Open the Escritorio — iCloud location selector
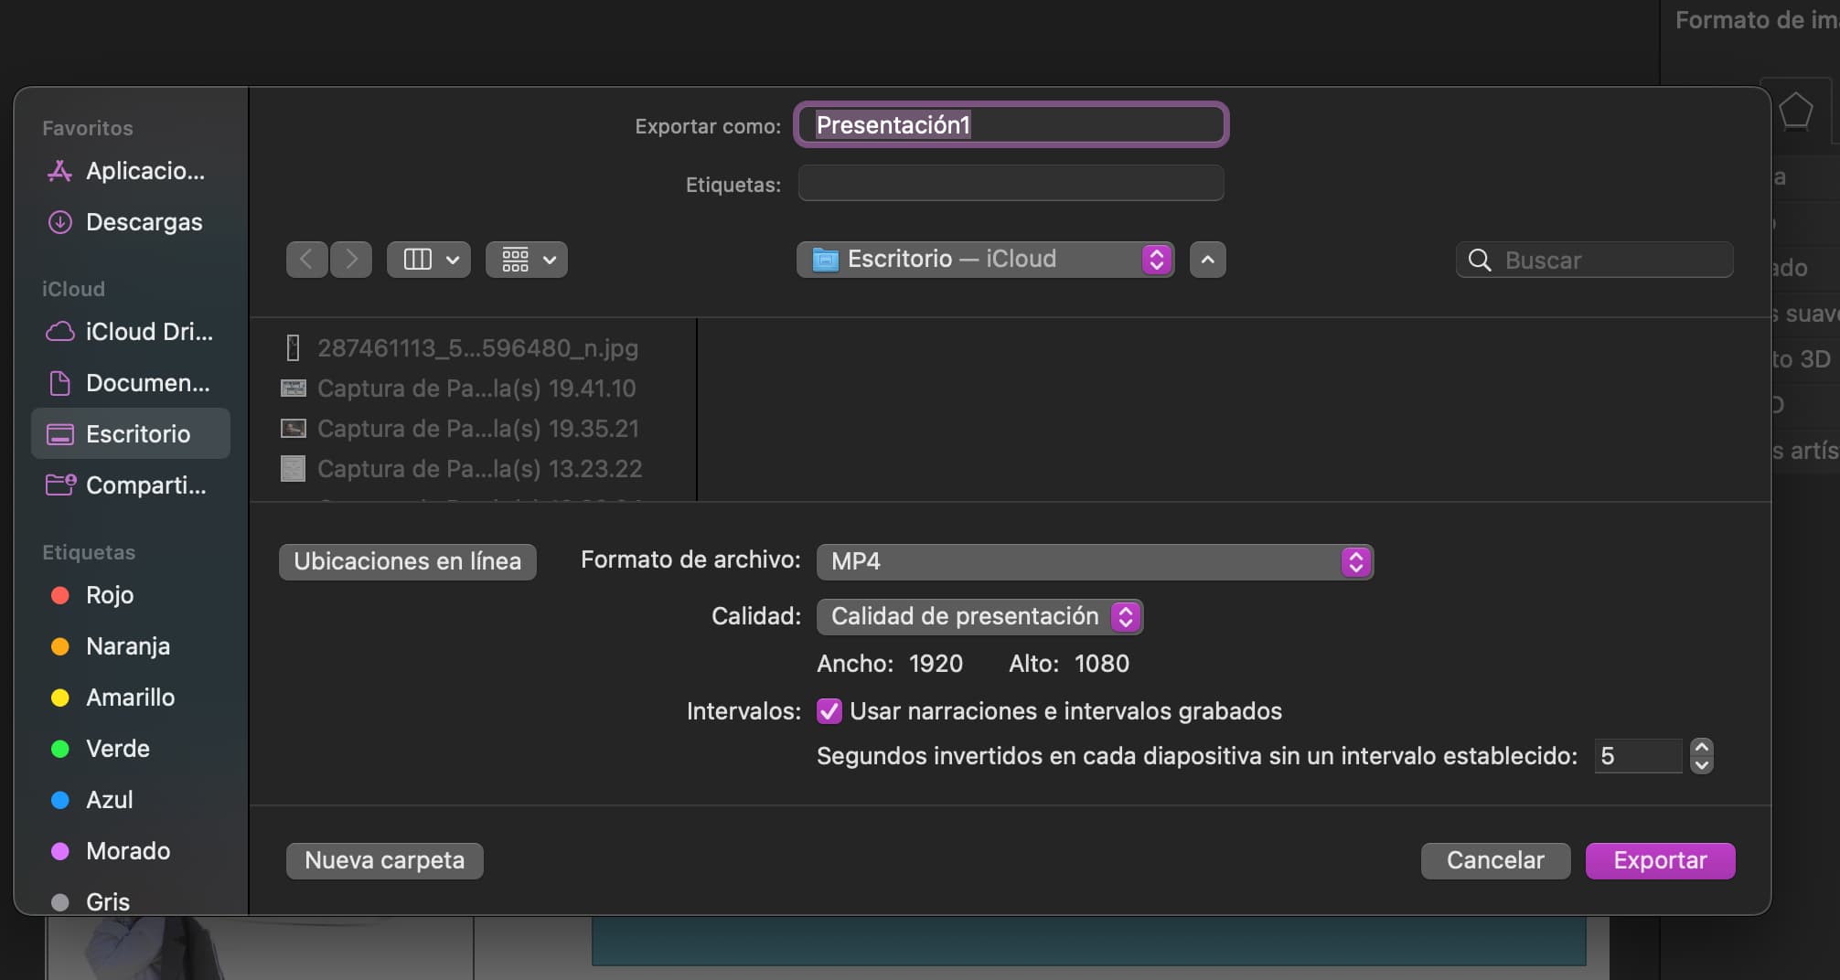The image size is (1840, 980). click(x=985, y=259)
